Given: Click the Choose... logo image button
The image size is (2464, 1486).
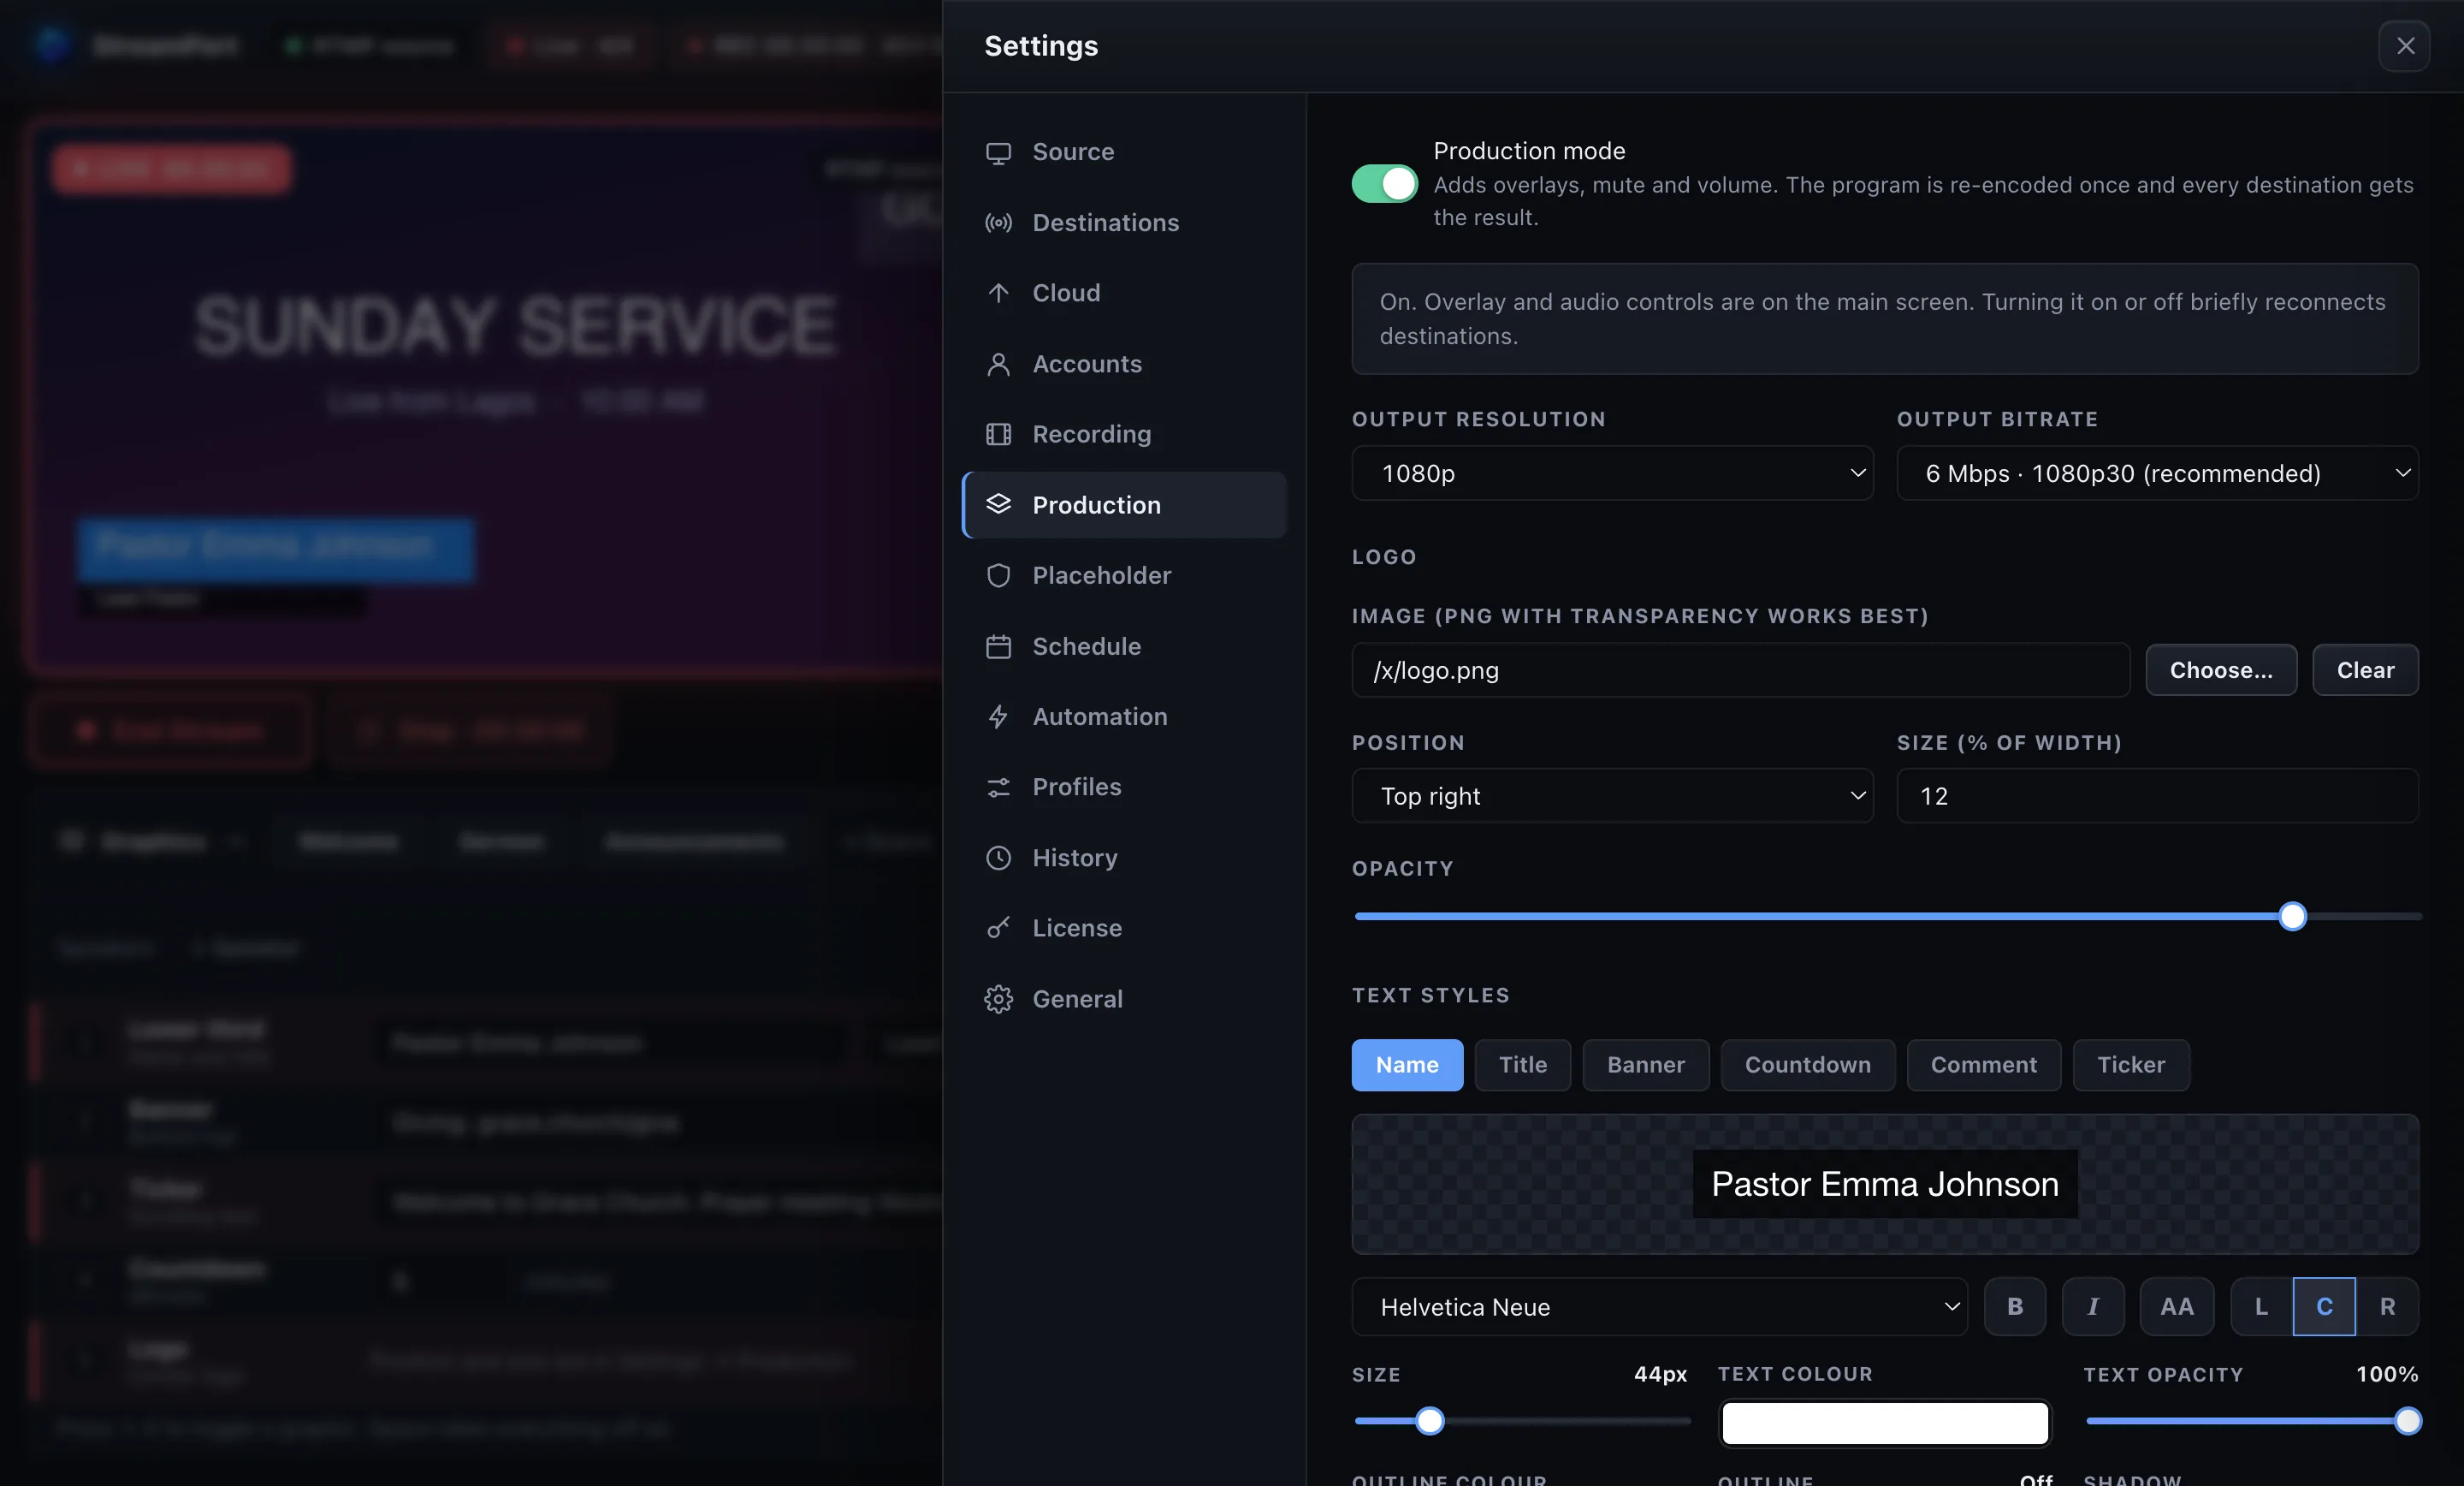Looking at the screenshot, I should pos(2221,670).
